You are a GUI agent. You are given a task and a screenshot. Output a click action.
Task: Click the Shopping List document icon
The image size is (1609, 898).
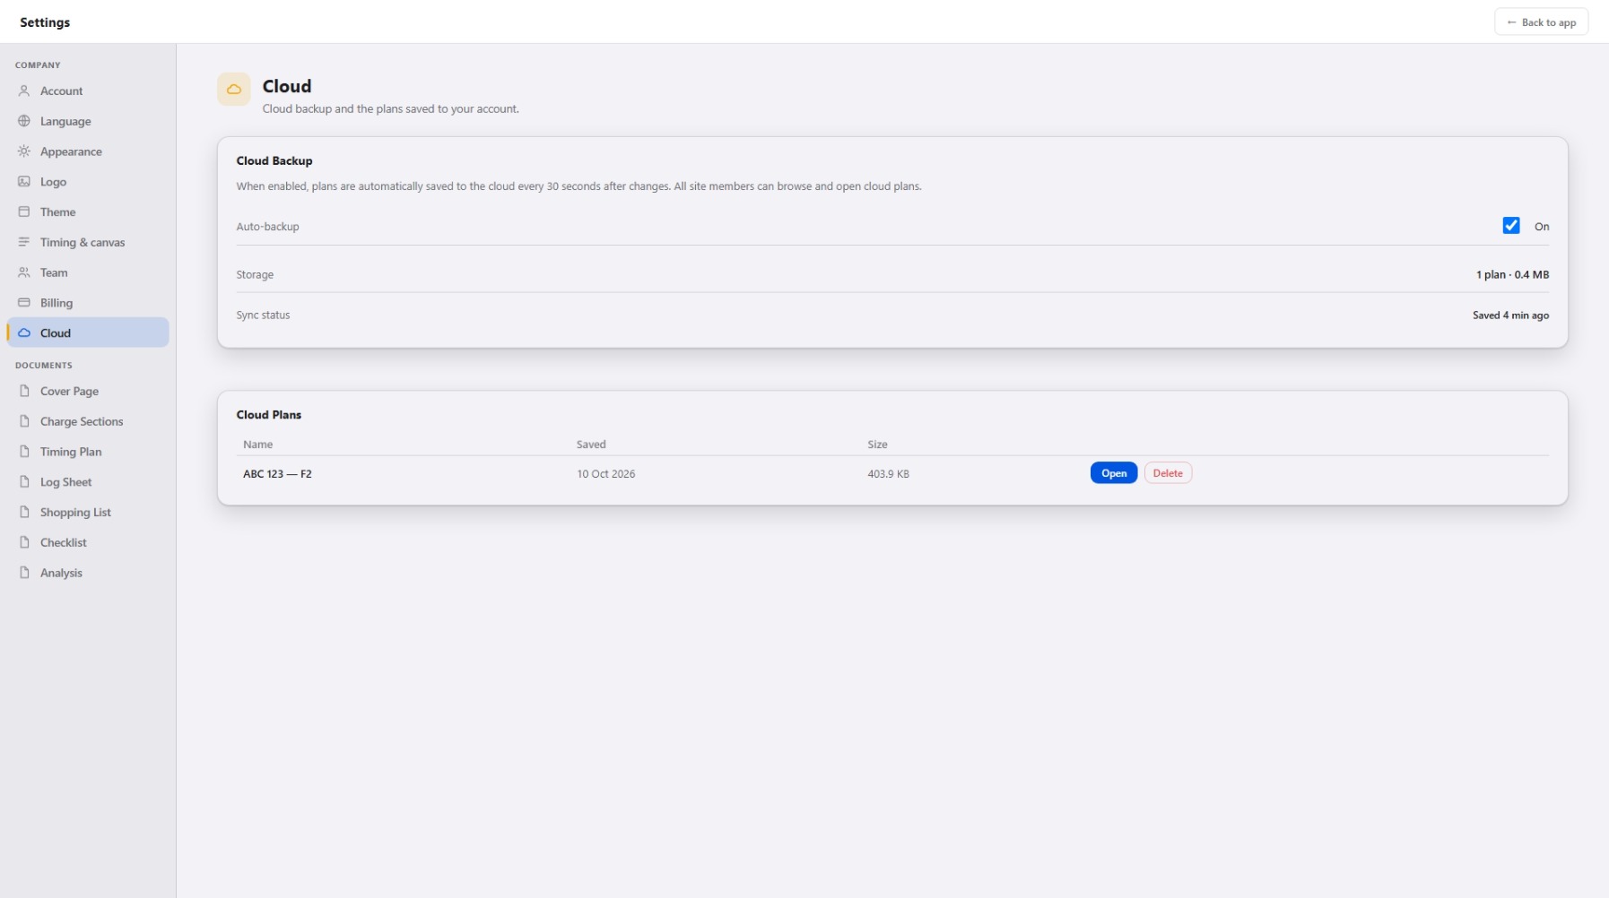[24, 512]
